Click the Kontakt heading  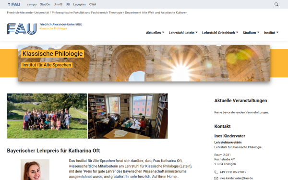tap(222, 126)
